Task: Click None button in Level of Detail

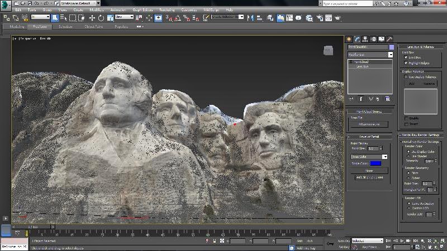Action: (x=369, y=171)
